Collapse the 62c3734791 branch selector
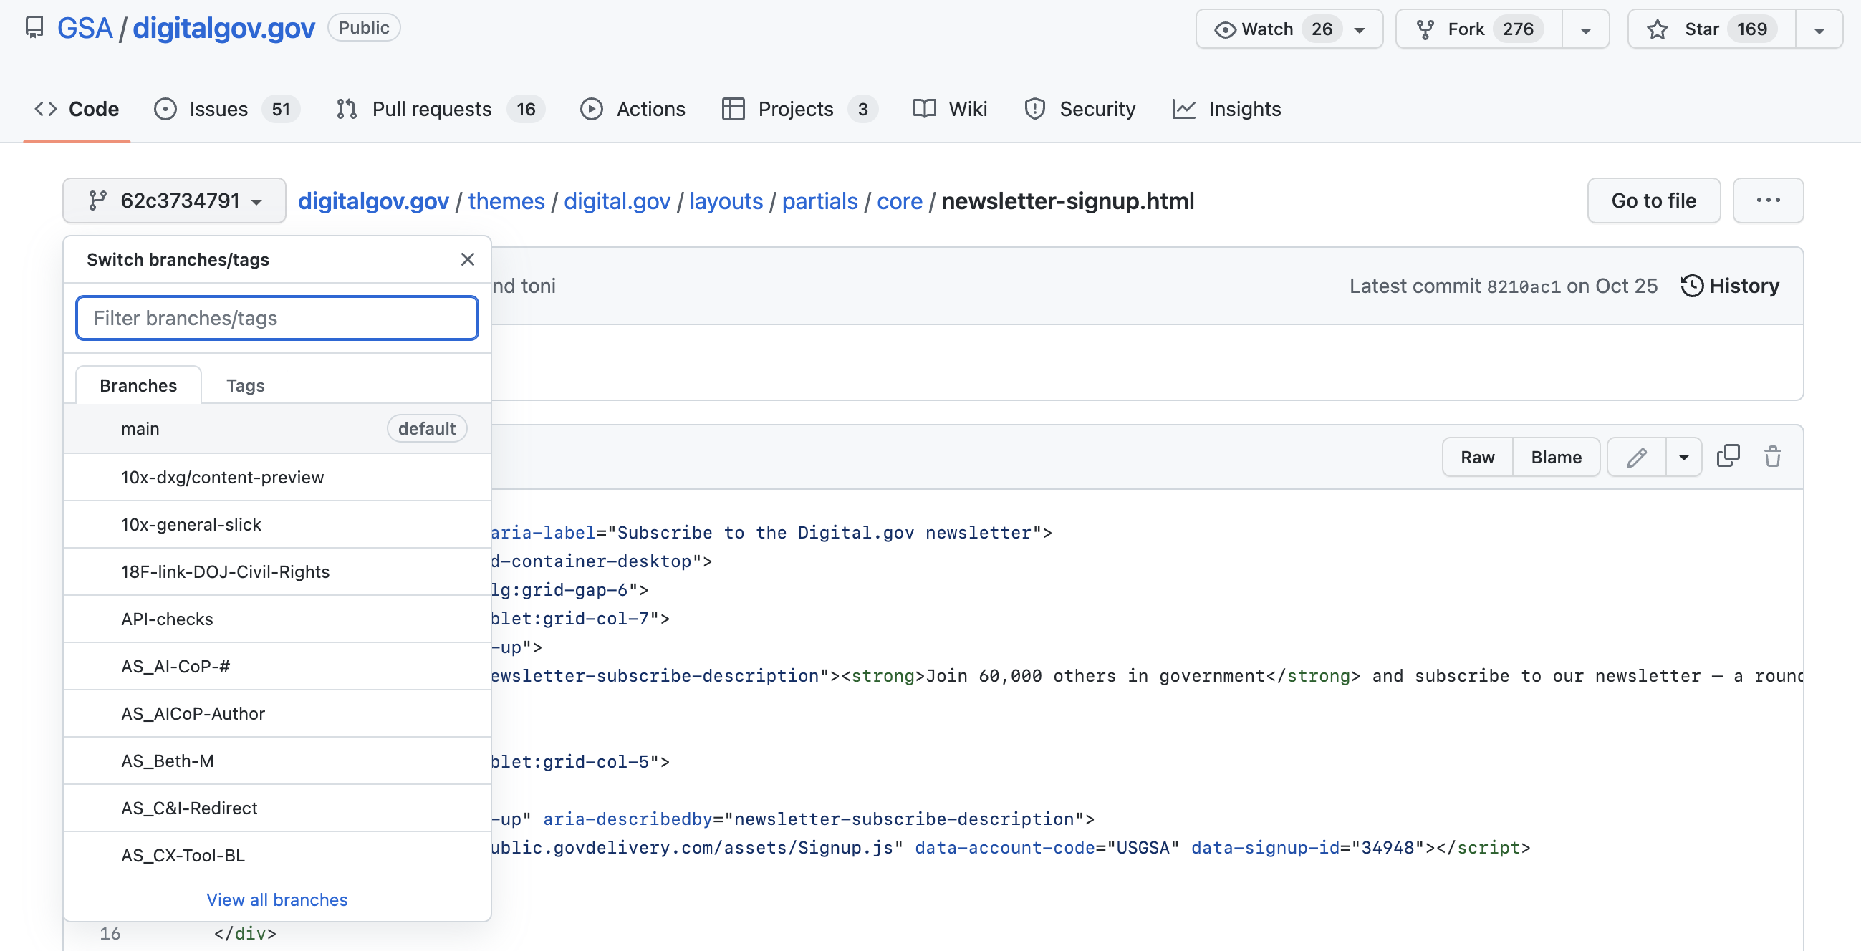The width and height of the screenshot is (1861, 951). 174,201
